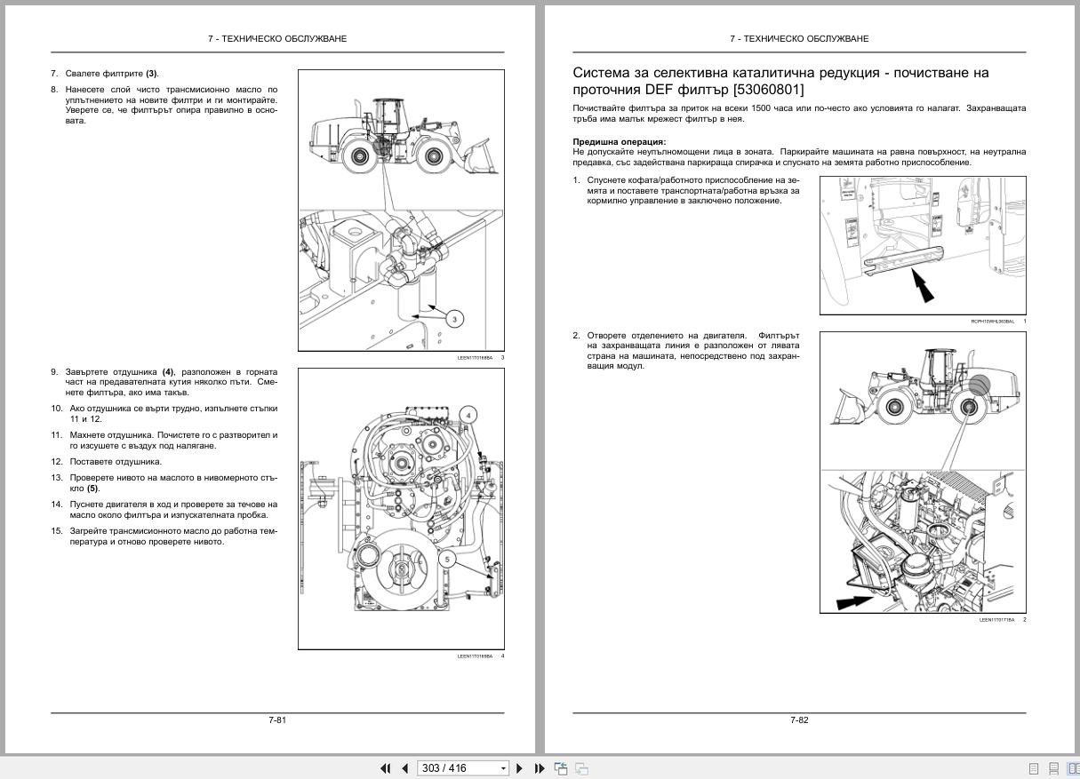Click intro paragraph 'Почиствайте филтъра за приток'

(799, 114)
